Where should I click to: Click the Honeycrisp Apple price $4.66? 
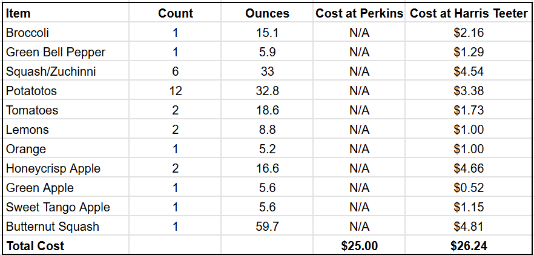point(469,168)
